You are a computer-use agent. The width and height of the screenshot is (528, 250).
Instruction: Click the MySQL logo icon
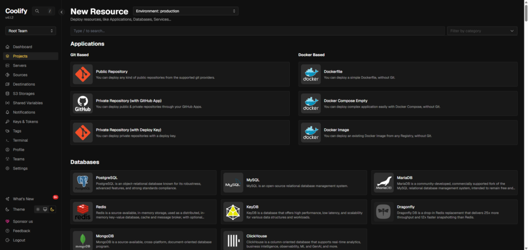pos(233,182)
